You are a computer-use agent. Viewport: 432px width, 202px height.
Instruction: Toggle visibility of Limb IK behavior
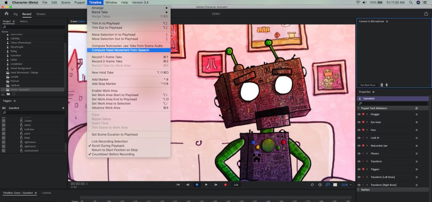[359, 138]
